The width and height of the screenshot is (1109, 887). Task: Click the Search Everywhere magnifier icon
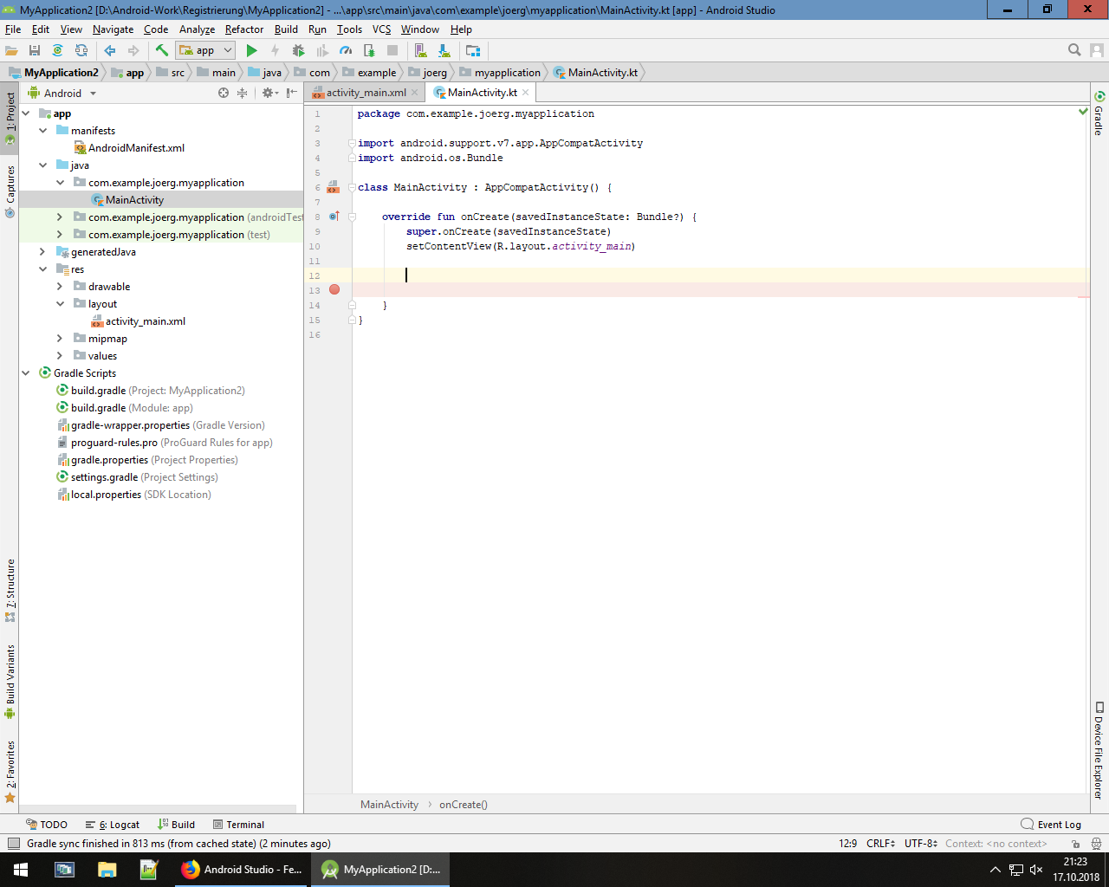tap(1074, 50)
